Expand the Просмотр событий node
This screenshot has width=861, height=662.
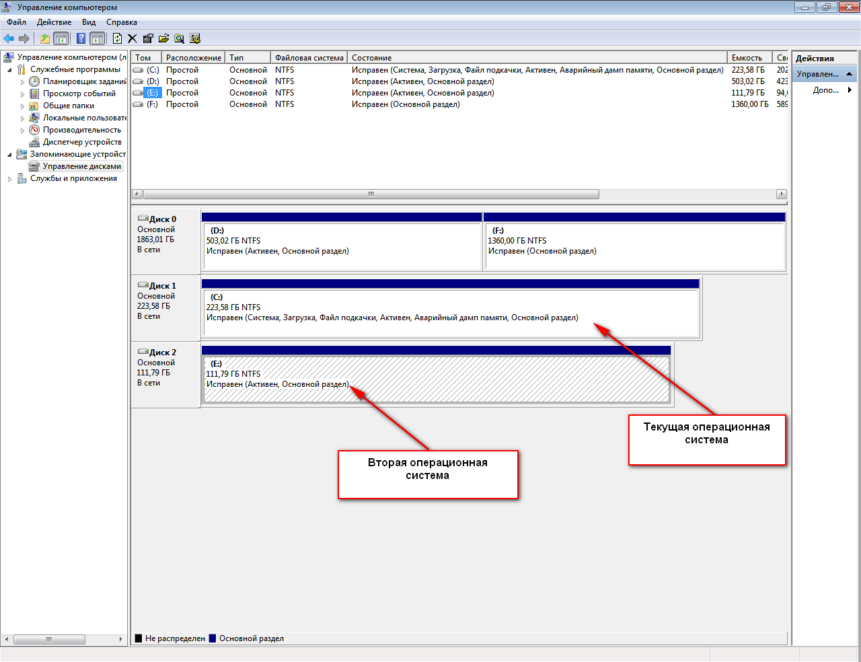22,94
